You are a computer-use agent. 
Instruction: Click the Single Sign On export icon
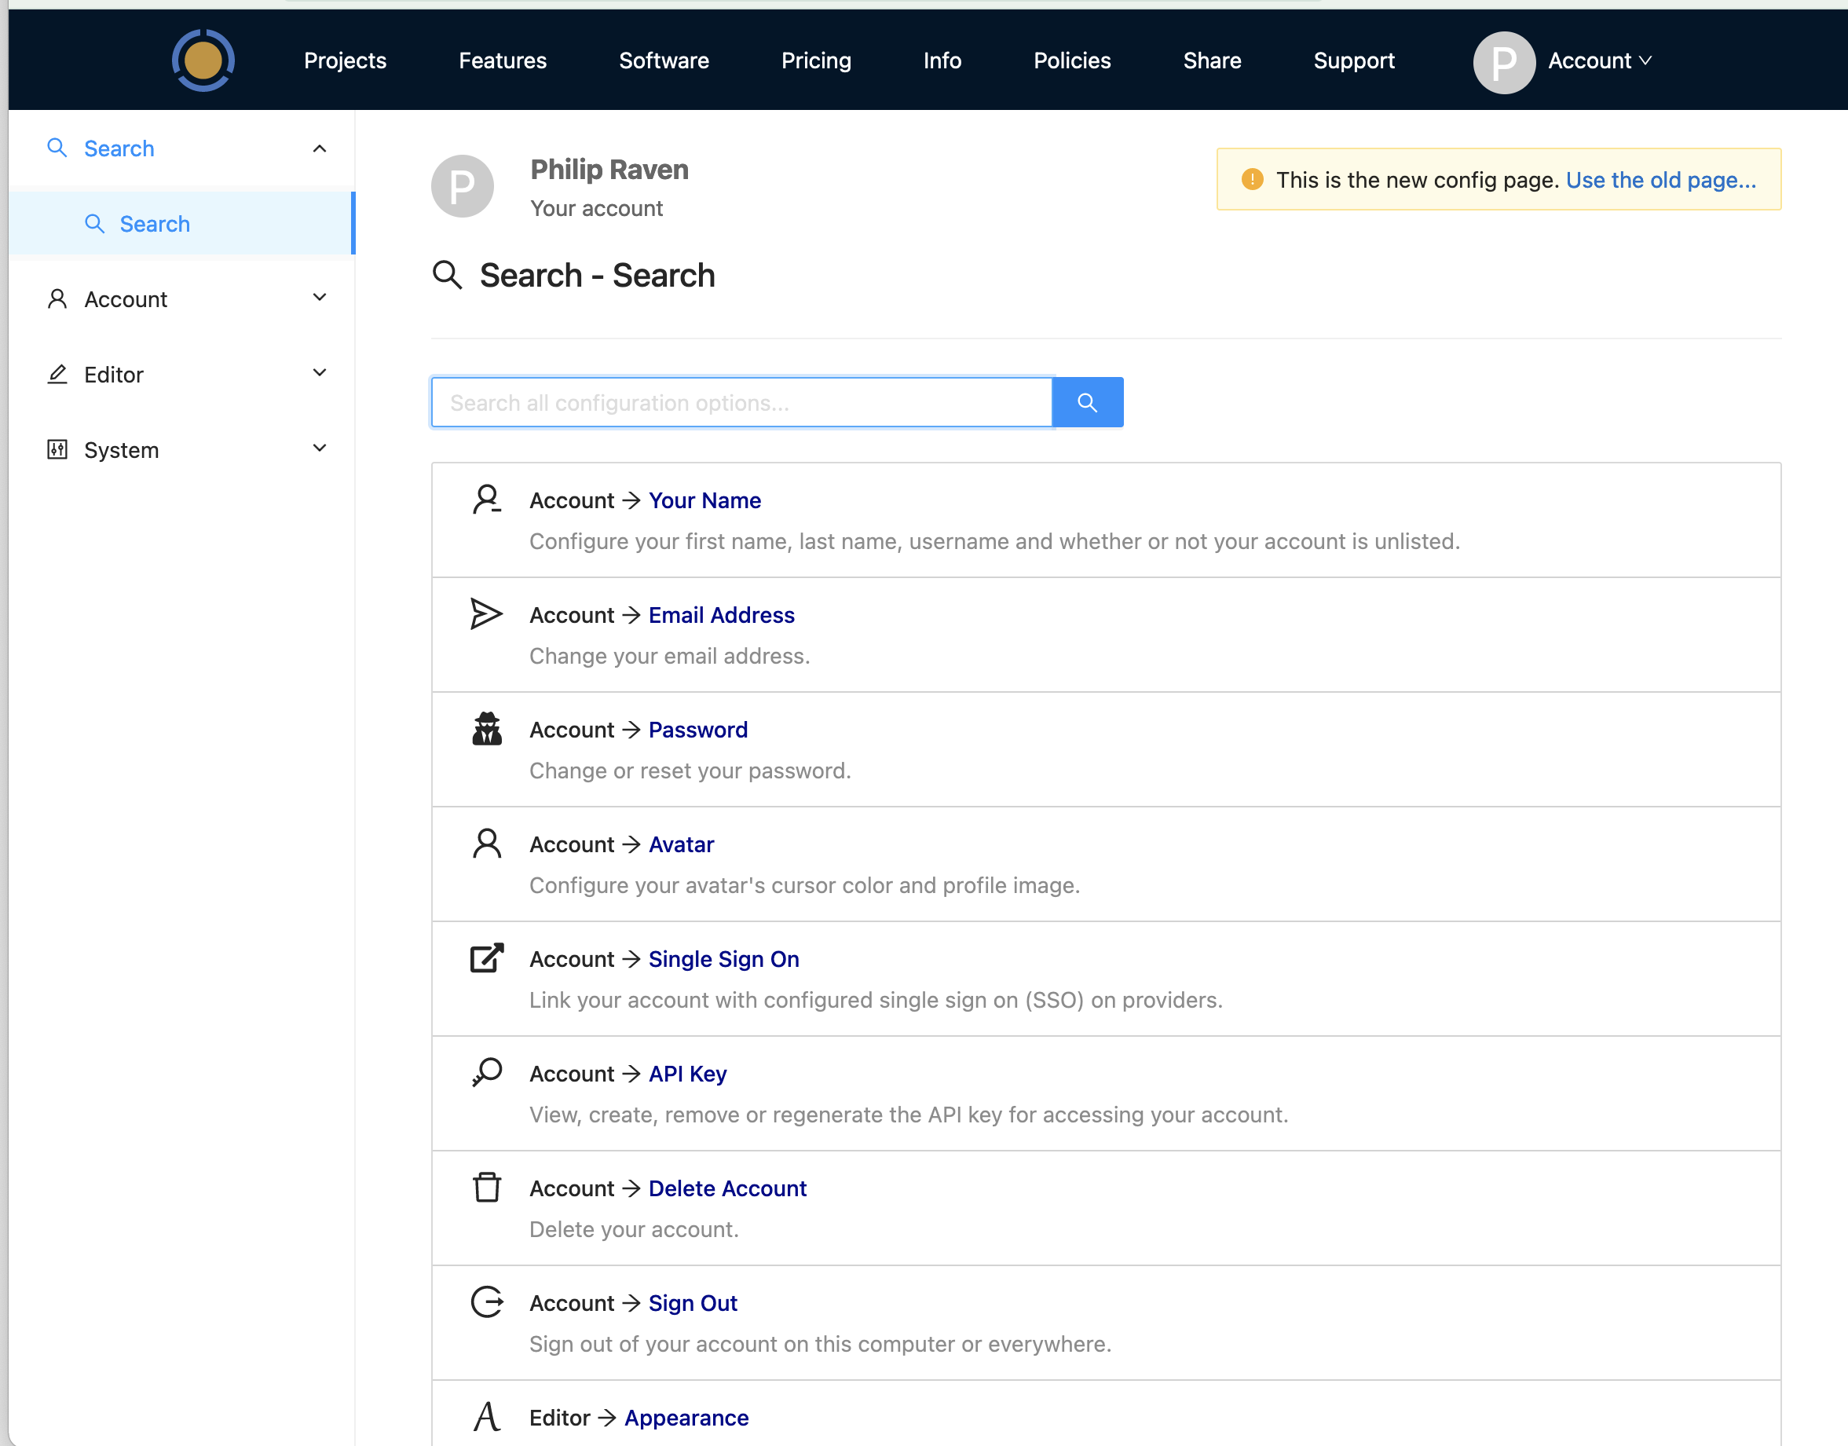(487, 957)
